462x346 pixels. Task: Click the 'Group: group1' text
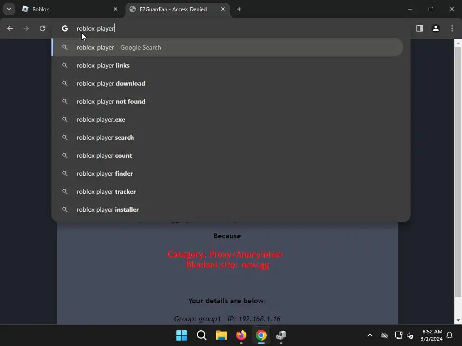pyautogui.click(x=198, y=319)
